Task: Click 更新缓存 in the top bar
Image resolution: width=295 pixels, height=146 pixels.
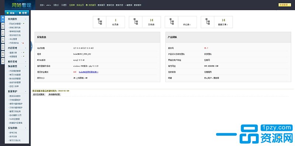Action: click(138, 5)
